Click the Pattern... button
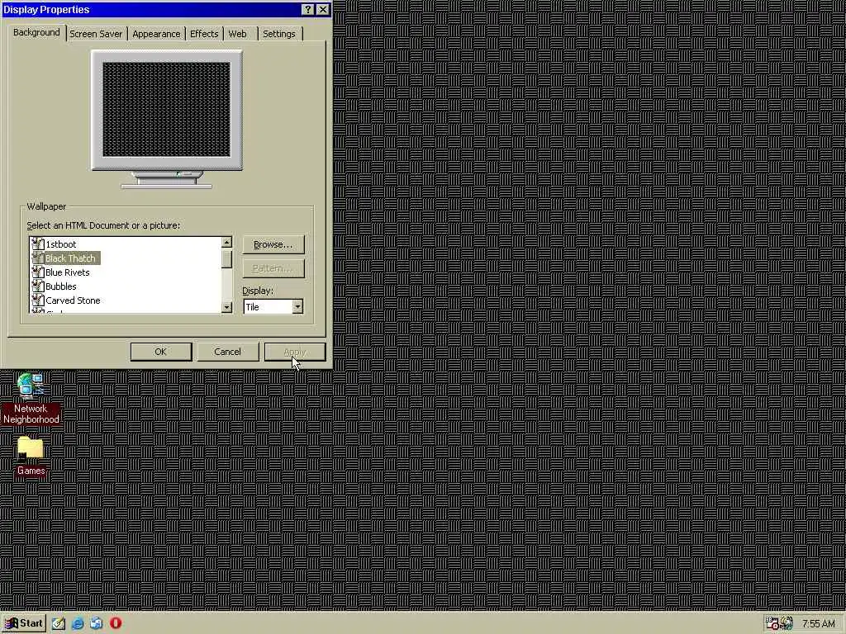 point(273,268)
